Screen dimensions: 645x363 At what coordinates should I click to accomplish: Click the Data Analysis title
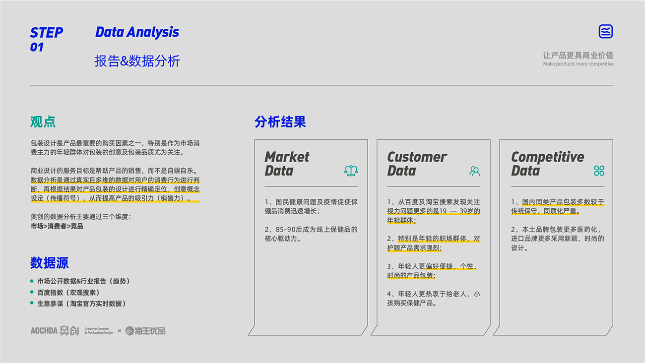tap(137, 32)
